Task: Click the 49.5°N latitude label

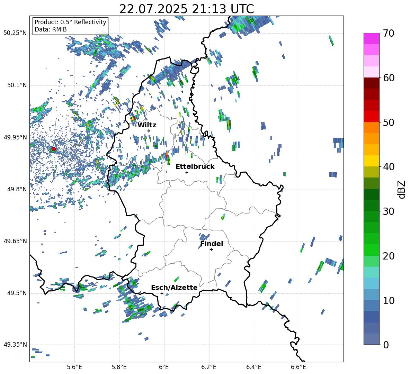Action: (17, 293)
